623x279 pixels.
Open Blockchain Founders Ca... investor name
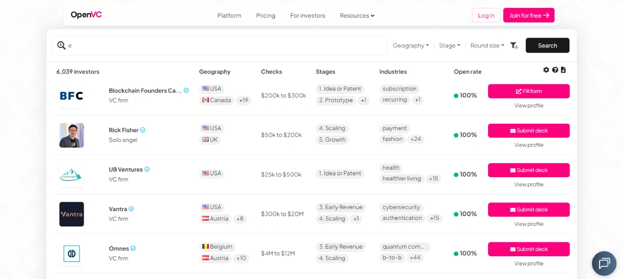click(145, 91)
